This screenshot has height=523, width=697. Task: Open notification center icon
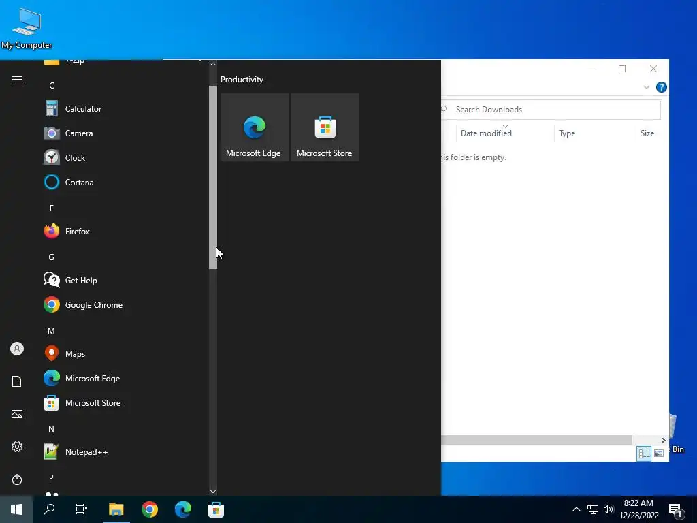click(x=675, y=509)
